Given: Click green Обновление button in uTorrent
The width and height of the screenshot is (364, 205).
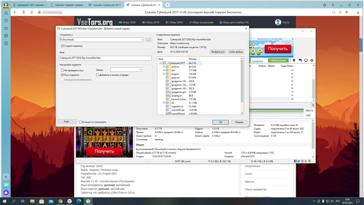Looking at the screenshot, I should [278, 60].
